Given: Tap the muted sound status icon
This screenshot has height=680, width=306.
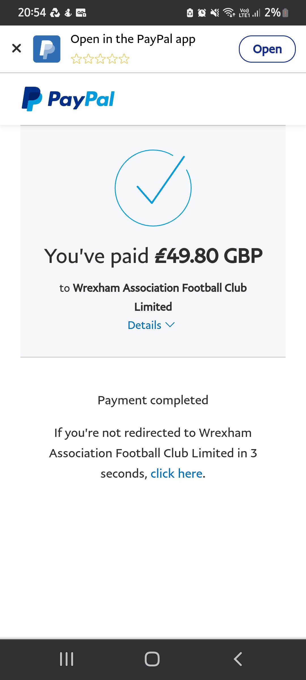Looking at the screenshot, I should [214, 13].
